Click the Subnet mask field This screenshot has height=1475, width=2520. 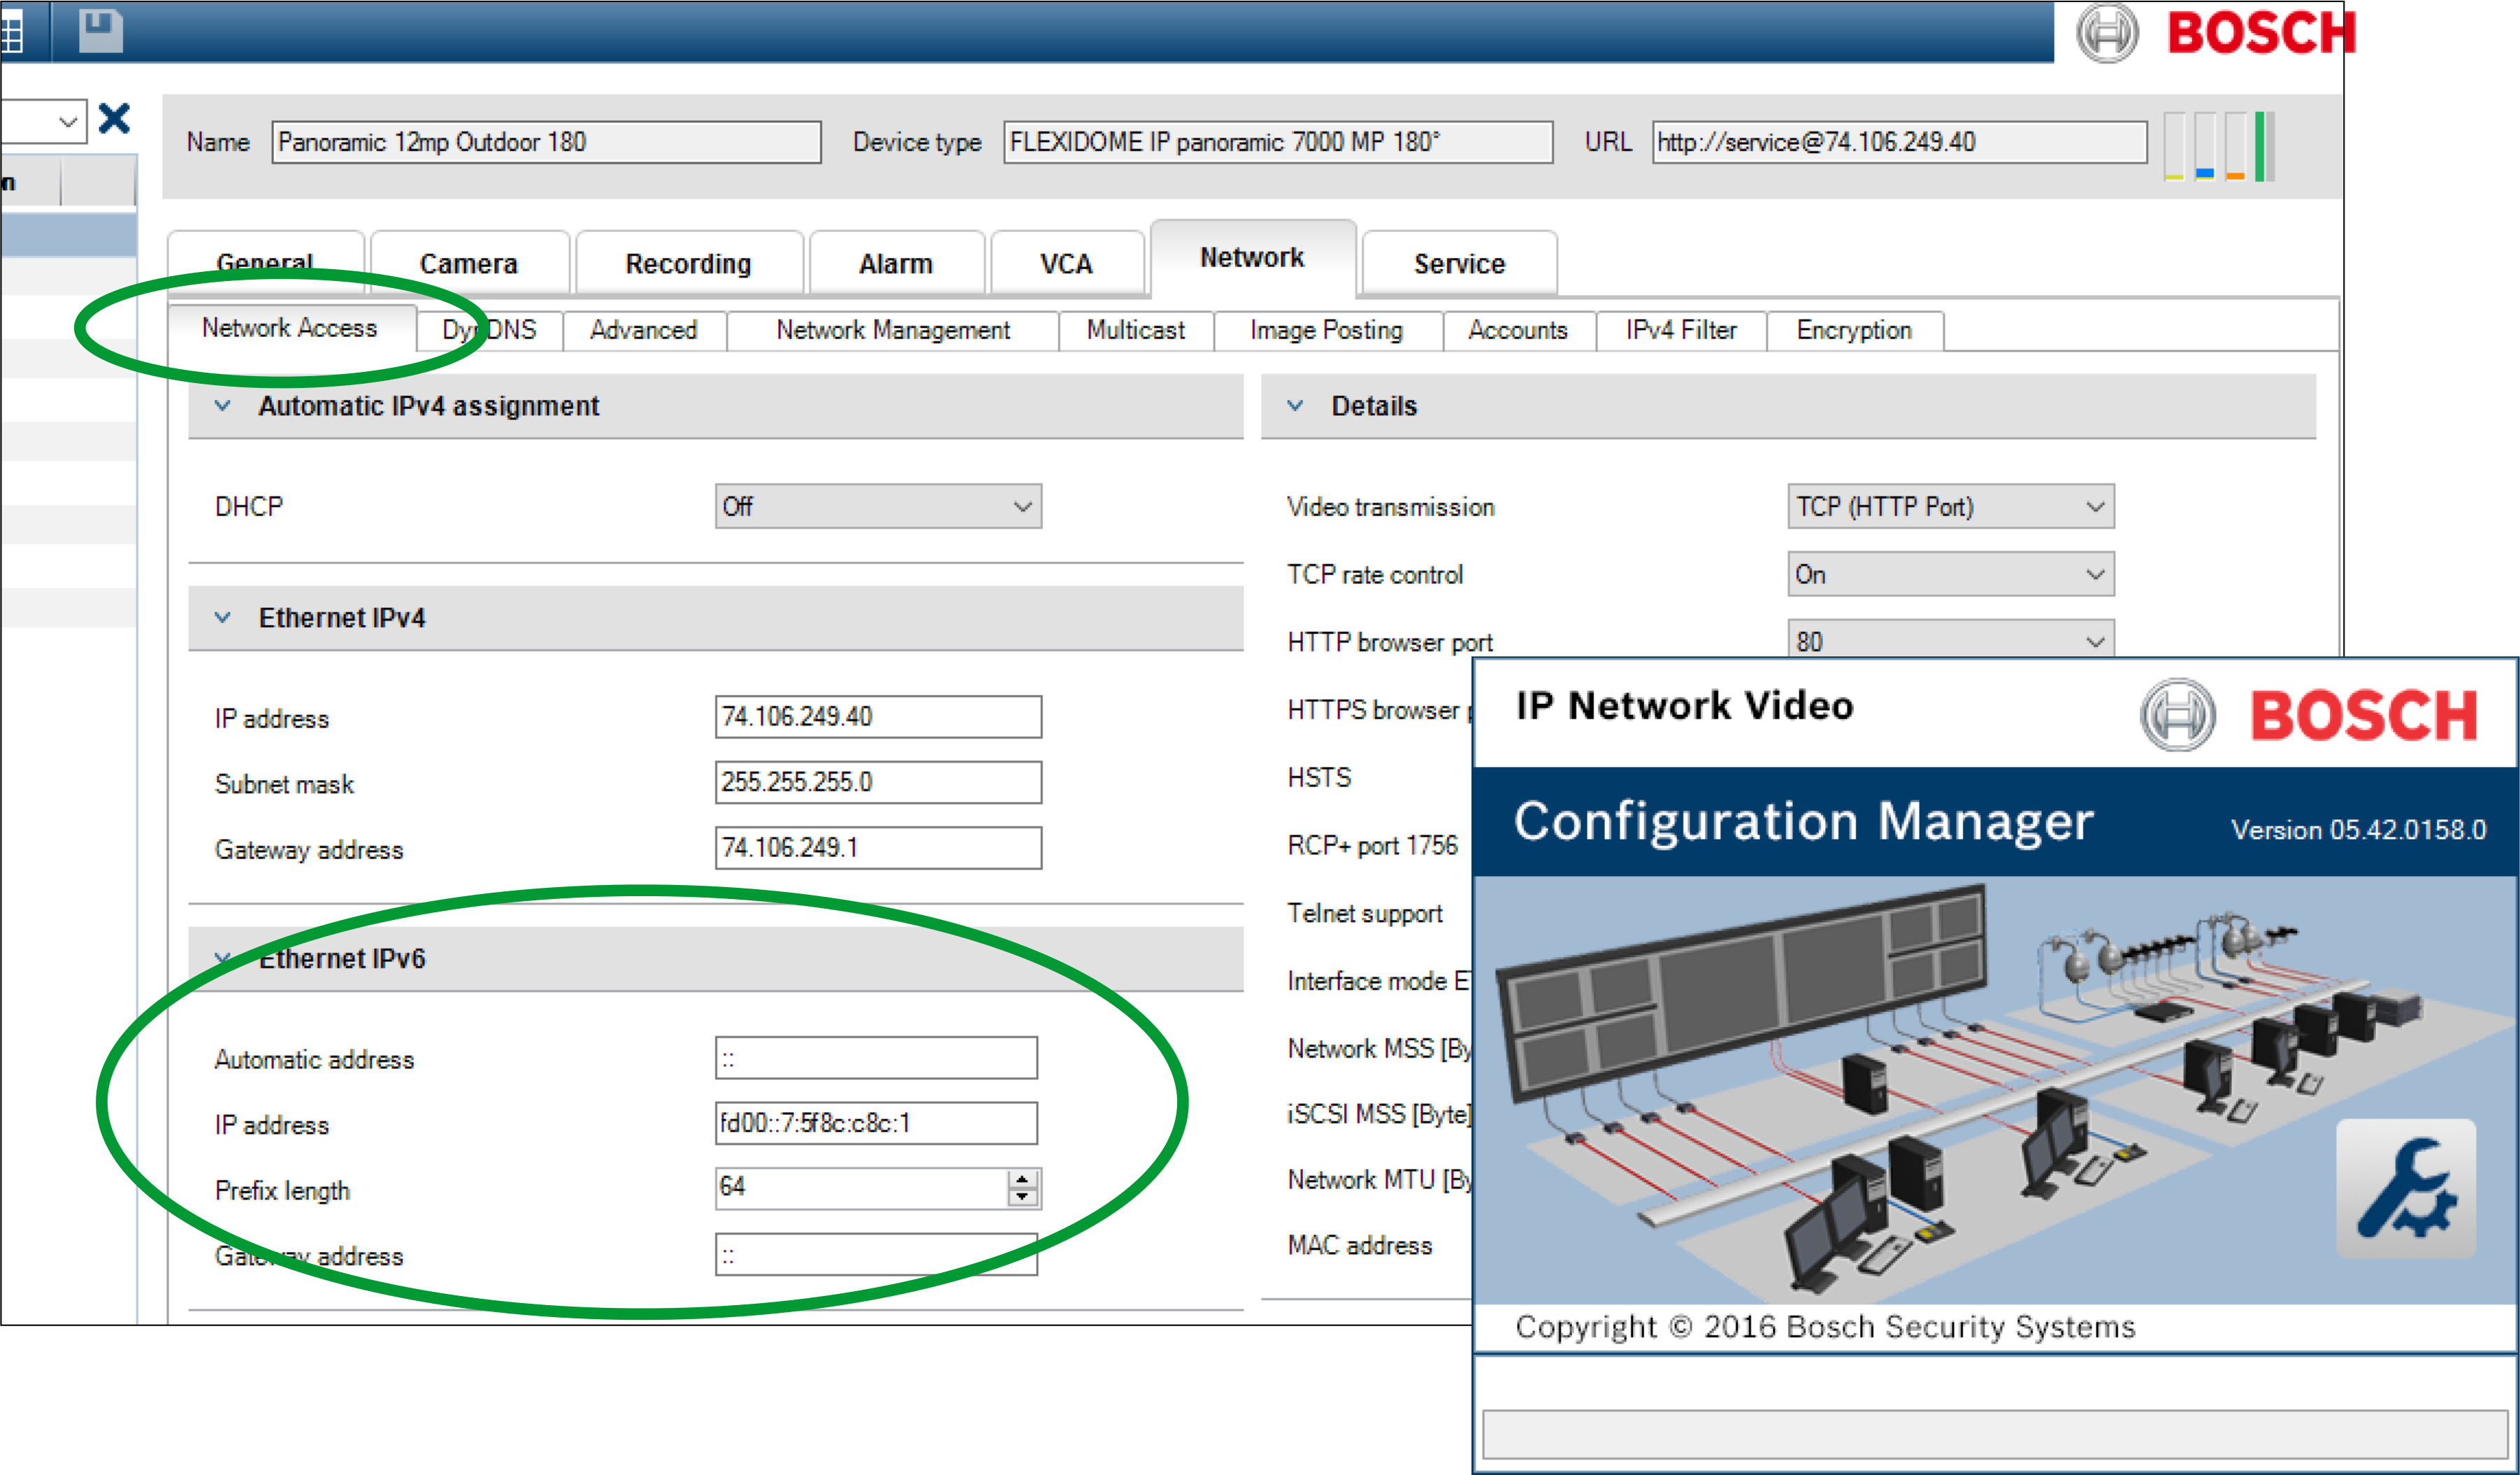(x=878, y=782)
